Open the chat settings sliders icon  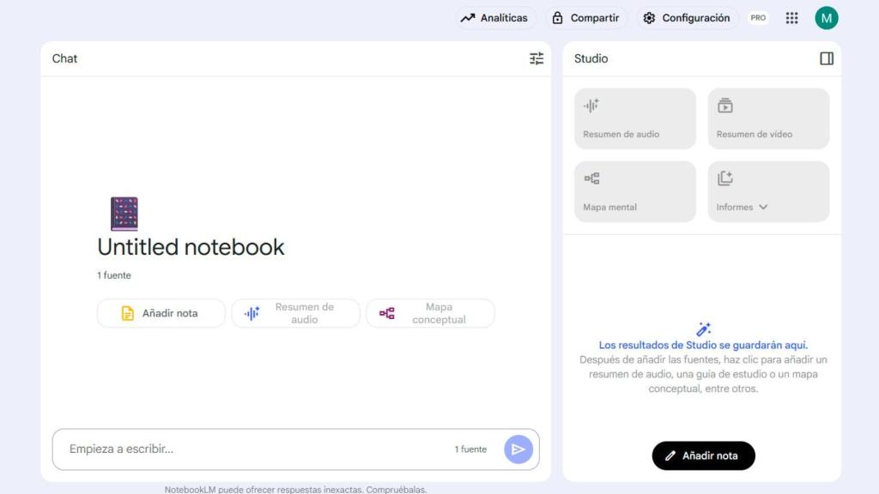click(537, 58)
